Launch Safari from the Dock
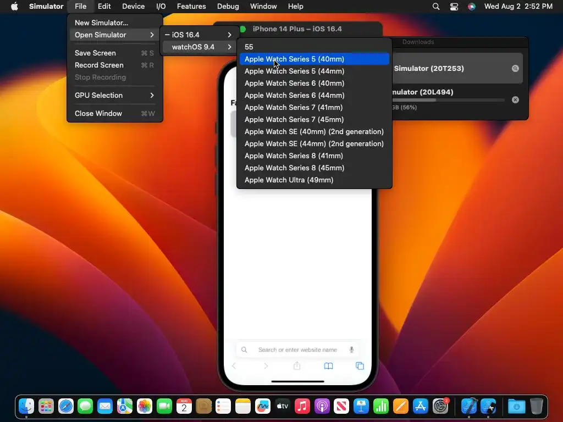Viewport: 563px width, 422px height. [66, 407]
